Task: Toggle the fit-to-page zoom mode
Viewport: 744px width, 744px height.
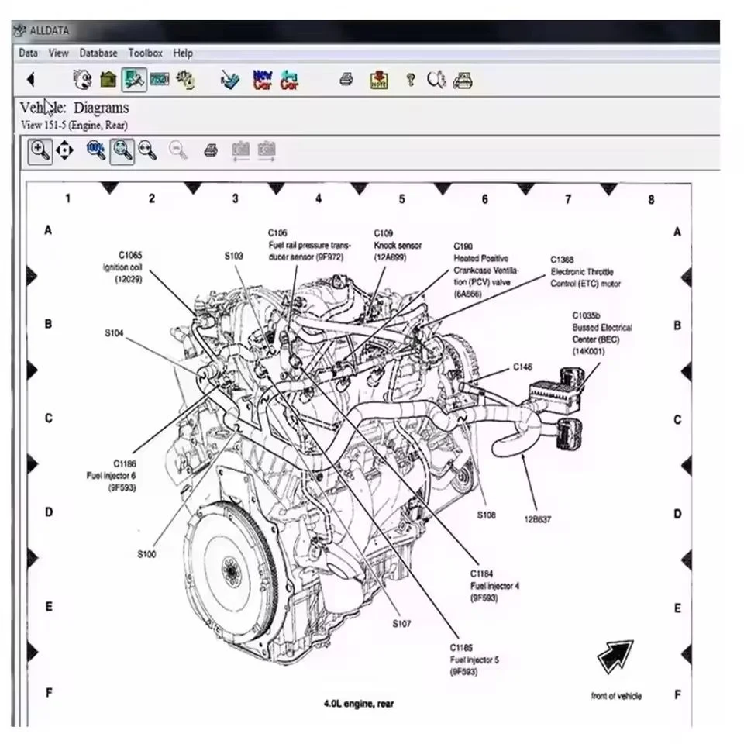Action: click(x=120, y=150)
